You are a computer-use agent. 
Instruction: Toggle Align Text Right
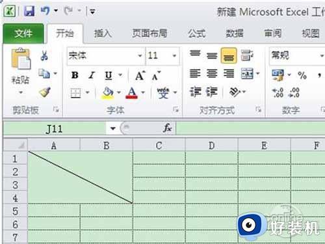click(229, 74)
